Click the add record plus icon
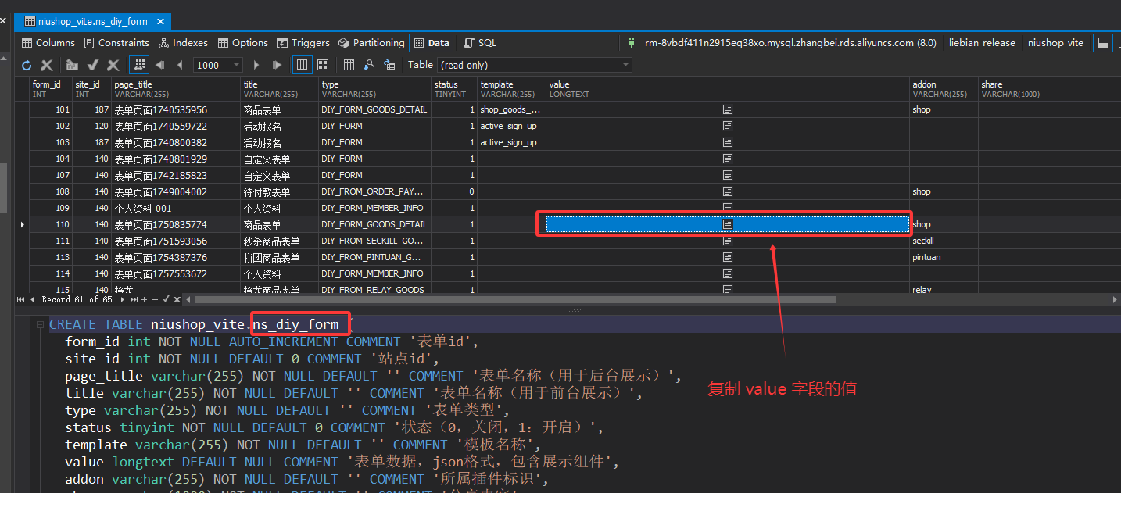The height and width of the screenshot is (529, 1121). (x=143, y=299)
